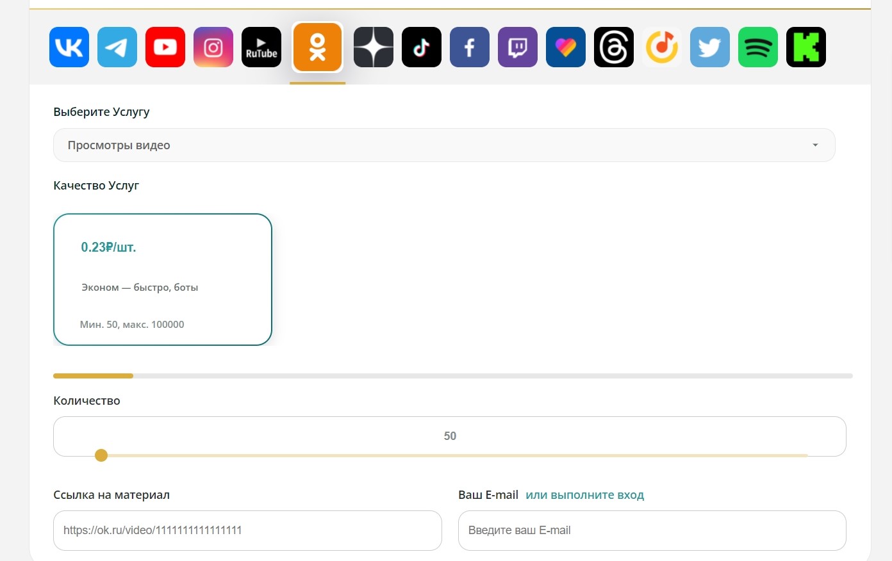Select the Yandex Music note icon
Viewport: 892px width, 561px height.
[662, 47]
